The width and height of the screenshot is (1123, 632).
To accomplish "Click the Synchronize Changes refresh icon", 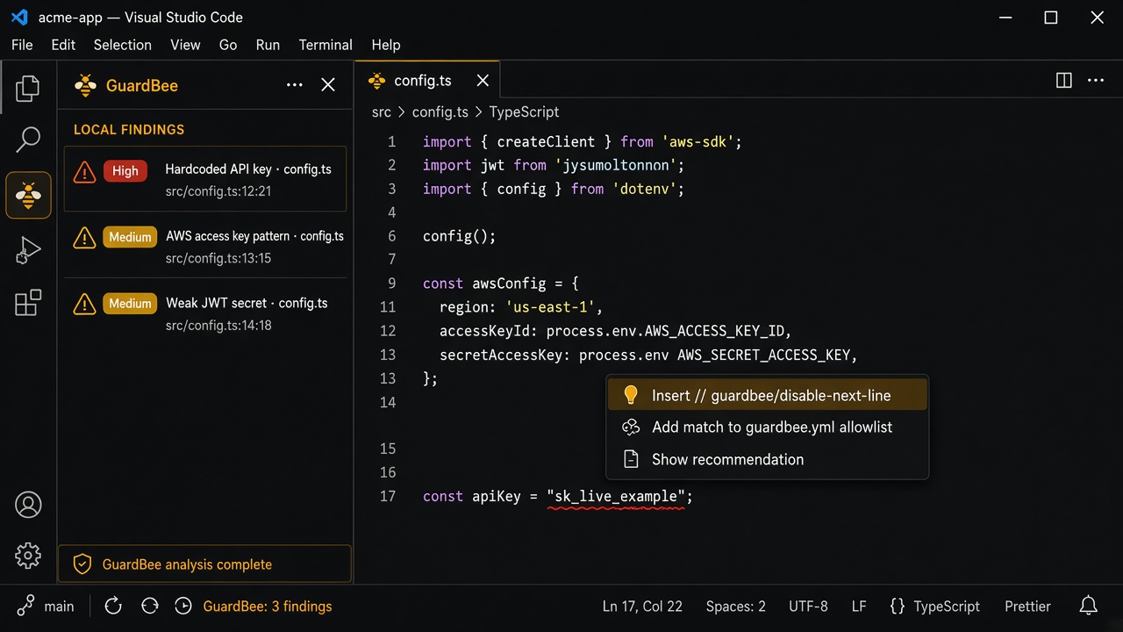I will [112, 607].
